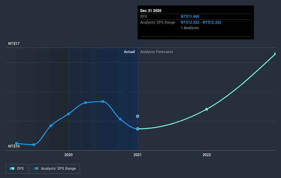
Task: Click the Analysts' EPS Range legend swatch
Action: (36, 168)
